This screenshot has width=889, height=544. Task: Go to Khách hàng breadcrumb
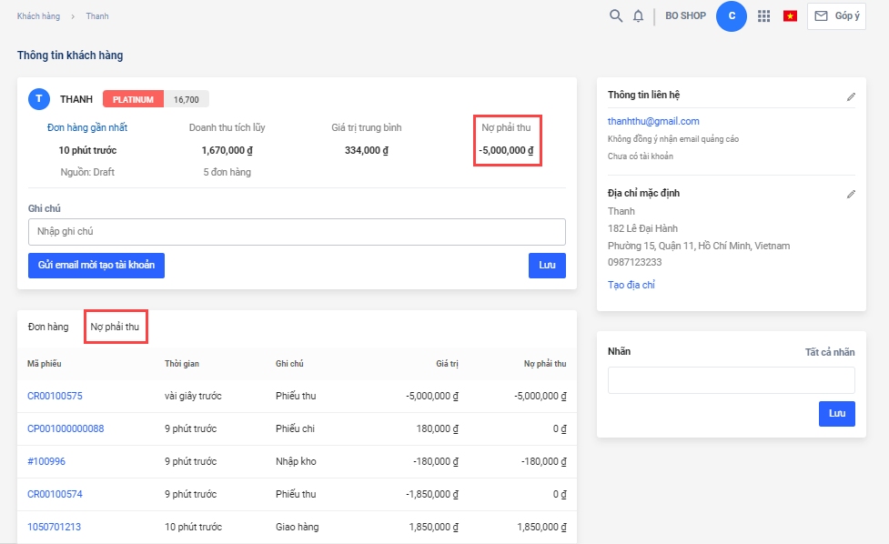[x=39, y=16]
